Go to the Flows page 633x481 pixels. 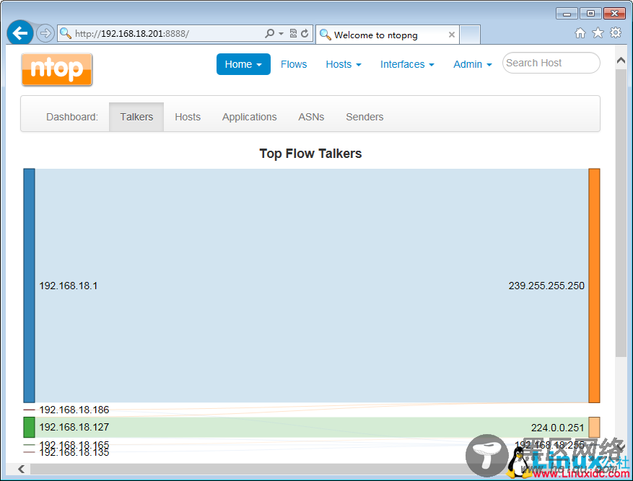coord(294,64)
